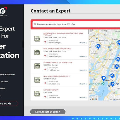
Task: Click map marker near Manhattan label
Action: [117, 67]
